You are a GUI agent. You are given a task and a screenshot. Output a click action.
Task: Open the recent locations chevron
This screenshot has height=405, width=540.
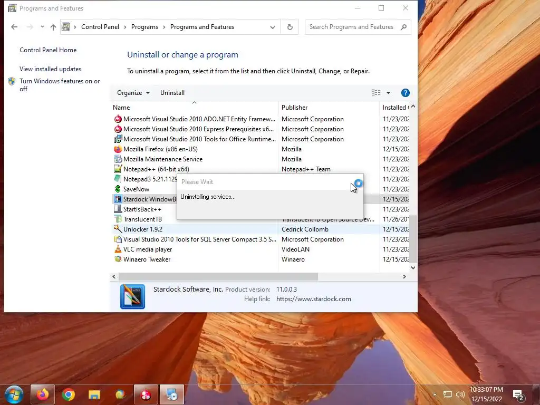tap(42, 26)
